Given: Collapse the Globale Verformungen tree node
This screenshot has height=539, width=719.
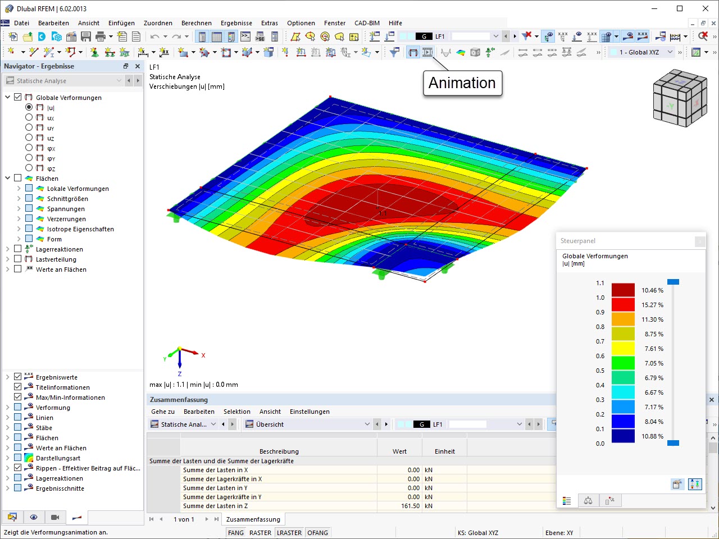Looking at the screenshot, I should pyautogui.click(x=8, y=97).
